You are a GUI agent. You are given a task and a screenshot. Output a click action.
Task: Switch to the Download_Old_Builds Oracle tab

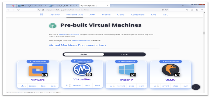(x=64, y=6)
